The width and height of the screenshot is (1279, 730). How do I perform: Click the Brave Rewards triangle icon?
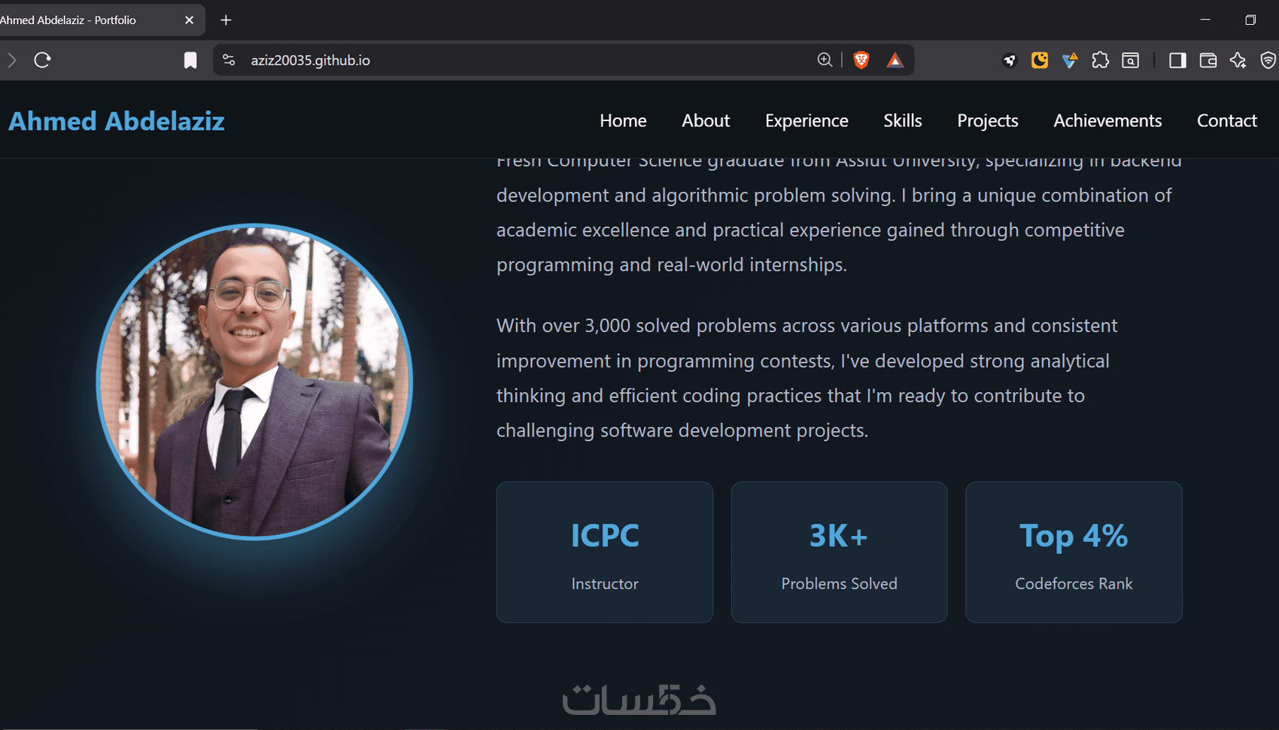coord(895,60)
